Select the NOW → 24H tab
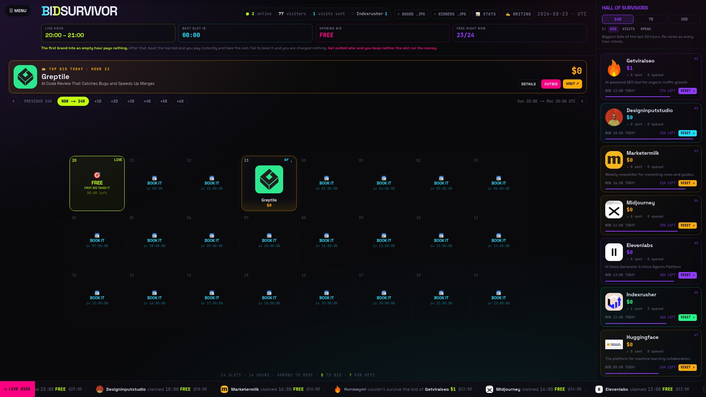The width and height of the screenshot is (706, 397). [x=73, y=101]
